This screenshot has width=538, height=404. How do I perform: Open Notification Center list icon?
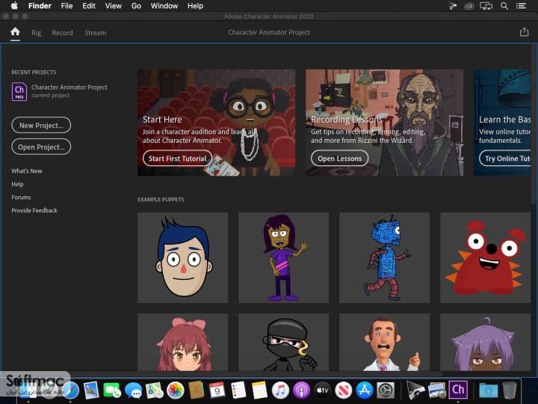(522, 6)
